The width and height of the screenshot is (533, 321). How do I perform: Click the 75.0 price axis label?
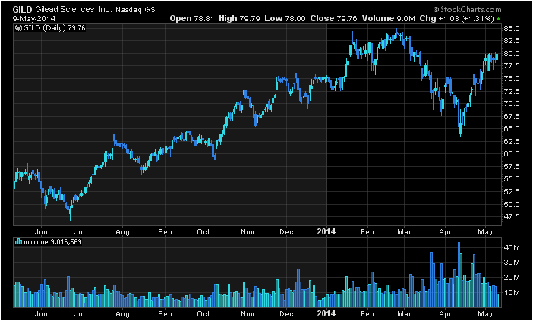coord(512,78)
